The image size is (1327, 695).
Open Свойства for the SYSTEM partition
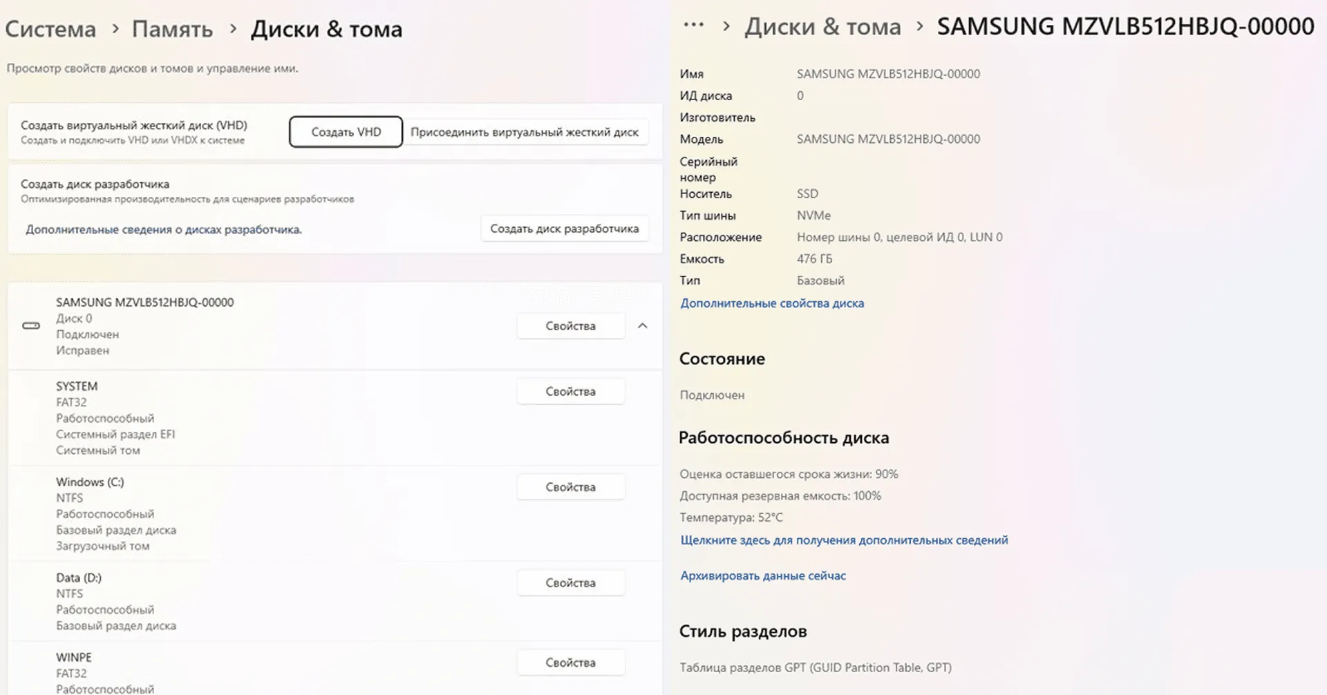570,391
